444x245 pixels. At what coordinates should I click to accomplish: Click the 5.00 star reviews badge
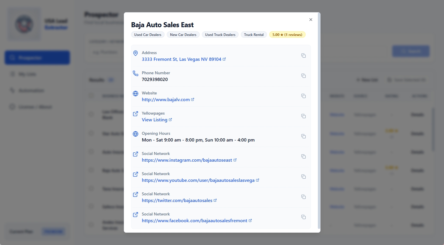coord(287,34)
